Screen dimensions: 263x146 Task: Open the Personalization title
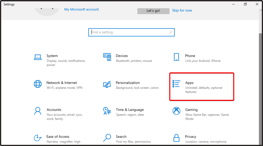coord(128,83)
